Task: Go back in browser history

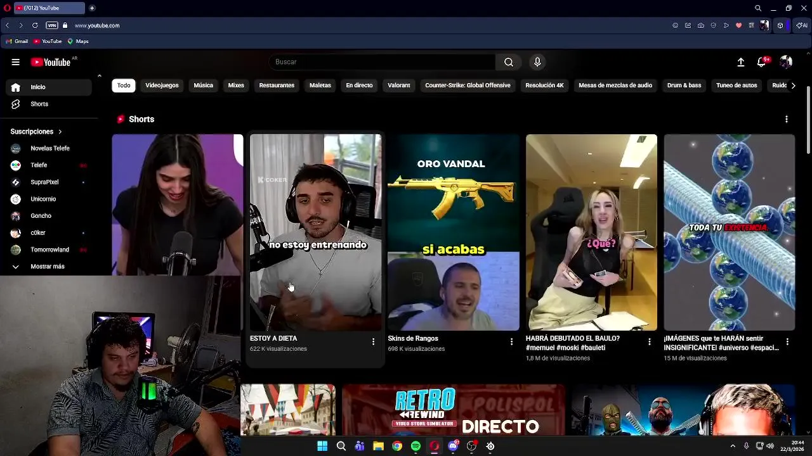Action: click(7, 25)
